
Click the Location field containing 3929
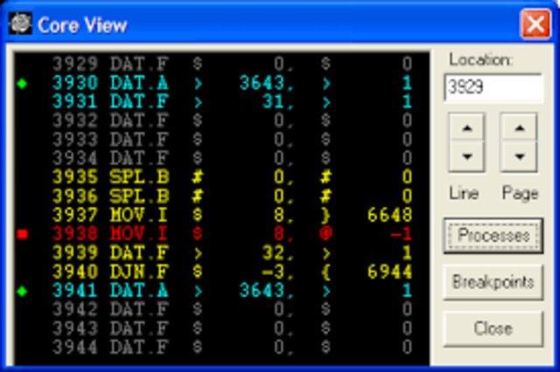pos(493,87)
